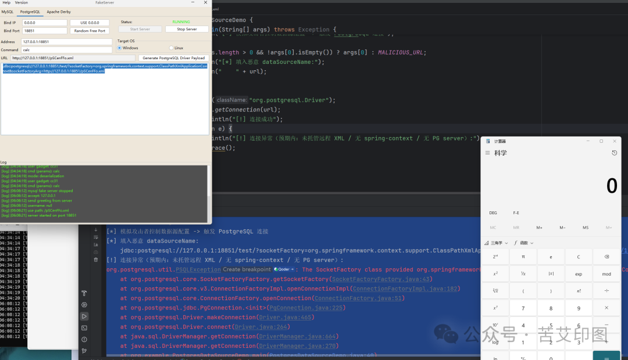Image resolution: width=628 pixels, height=360 pixels.
Task: Expand the 函数 functions dropdown
Action: [x=523, y=243]
